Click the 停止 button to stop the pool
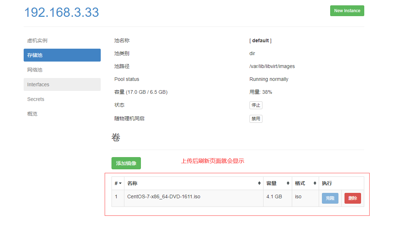Viewport: 413px width, 238px height. point(256,105)
